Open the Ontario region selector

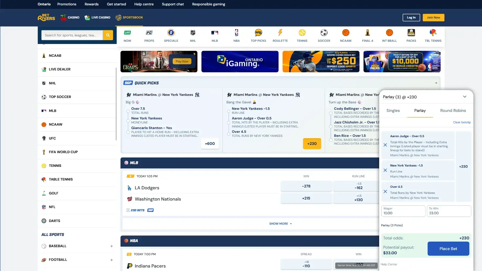click(44, 4)
